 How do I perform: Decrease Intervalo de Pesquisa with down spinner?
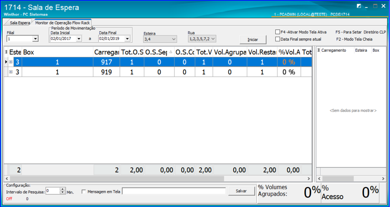coord(63,192)
